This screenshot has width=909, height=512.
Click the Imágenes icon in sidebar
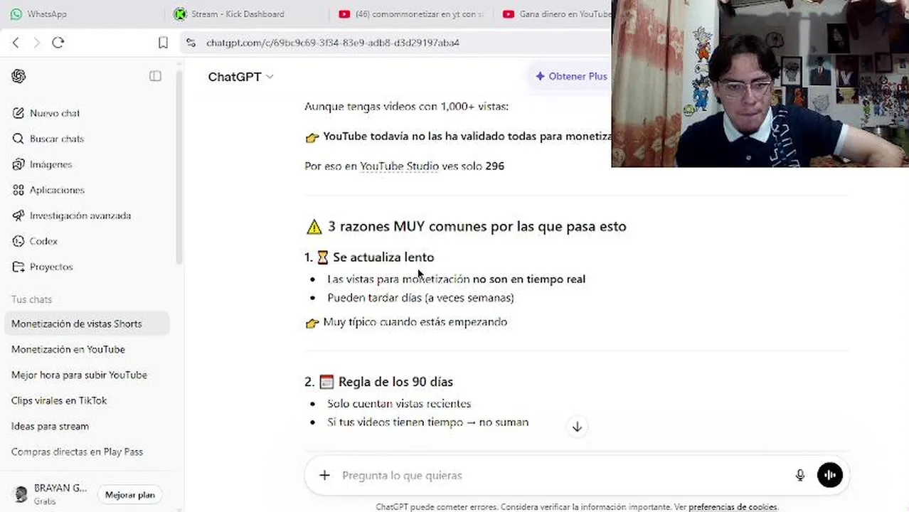point(18,164)
